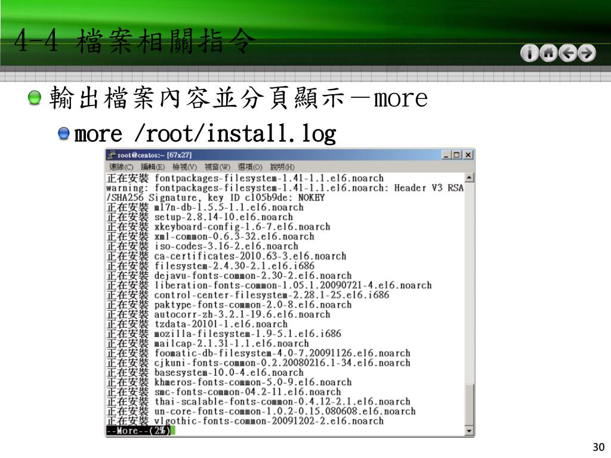Click the line xml-common-0.6.3-32.el6.noarch
Image resolution: width=611 pixels, height=458 pixels.
211,236
